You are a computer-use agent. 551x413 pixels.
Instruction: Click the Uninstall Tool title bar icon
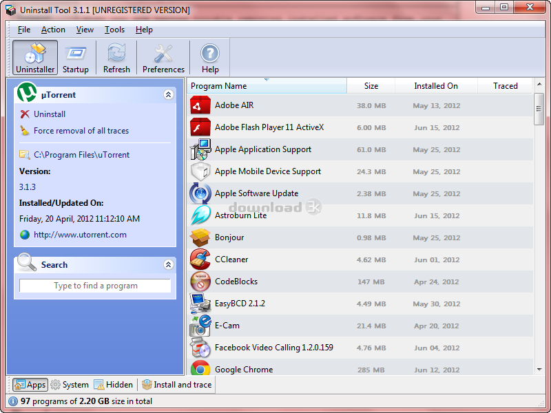11,10
